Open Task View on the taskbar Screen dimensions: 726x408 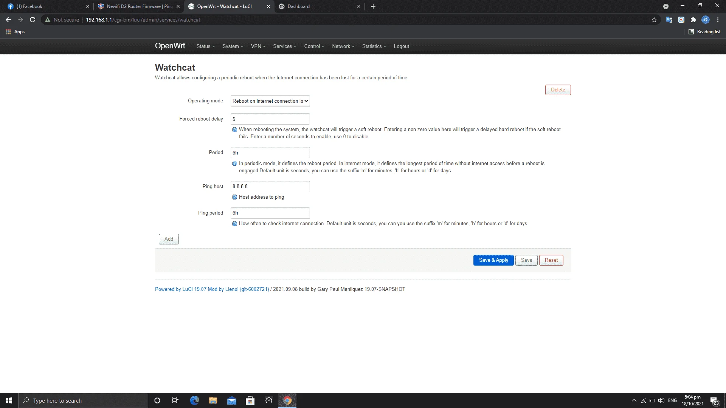tap(175, 400)
